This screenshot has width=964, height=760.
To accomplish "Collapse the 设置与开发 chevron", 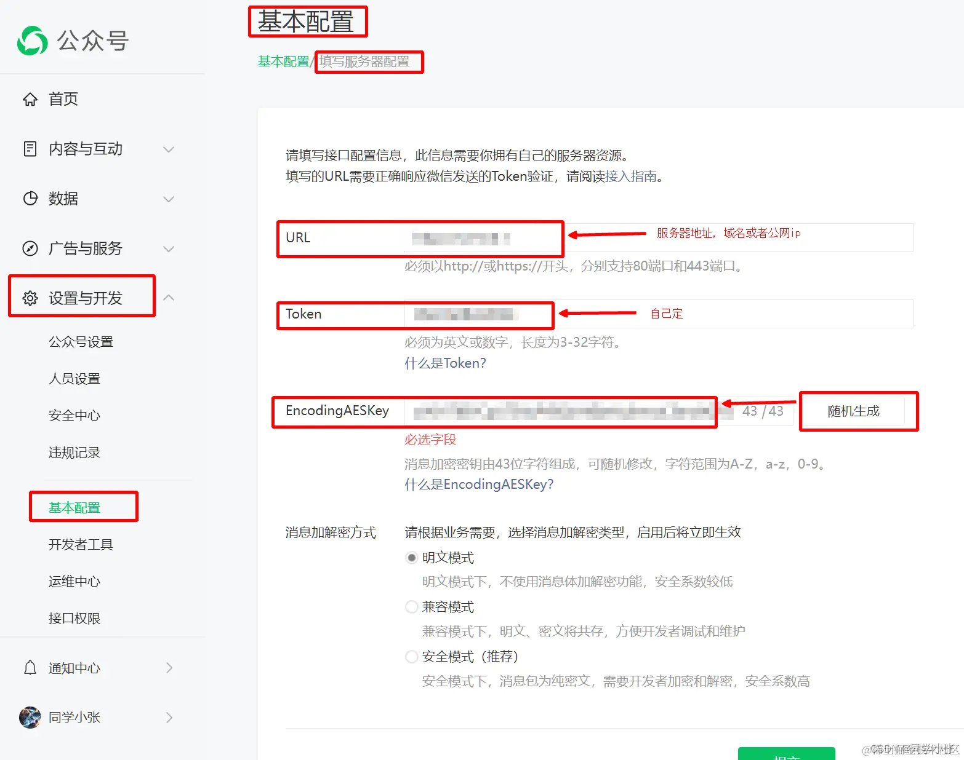I will tap(169, 298).
